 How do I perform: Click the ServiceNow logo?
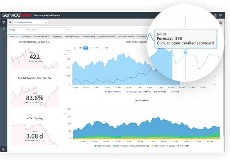(x=16, y=15)
